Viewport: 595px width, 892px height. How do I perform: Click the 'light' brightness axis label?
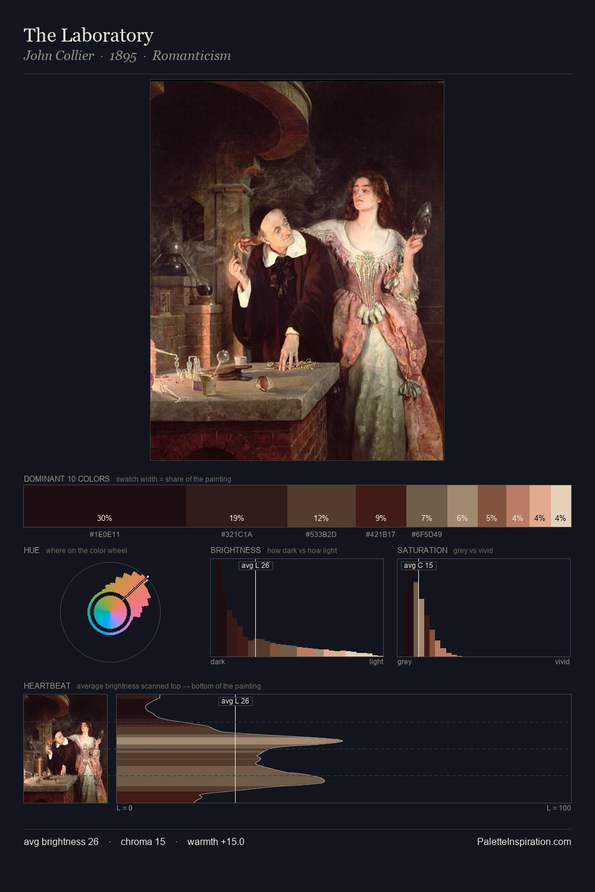point(377,662)
